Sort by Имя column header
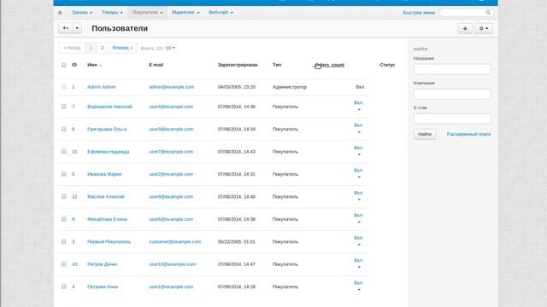Viewport: 547px width, 307px height. (x=92, y=65)
